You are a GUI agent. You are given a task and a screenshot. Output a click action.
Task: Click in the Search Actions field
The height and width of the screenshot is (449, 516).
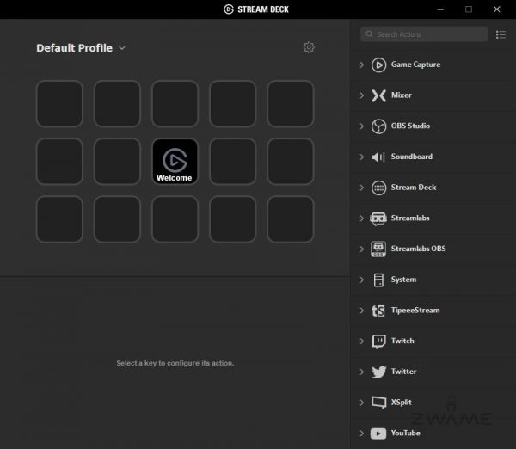click(424, 34)
